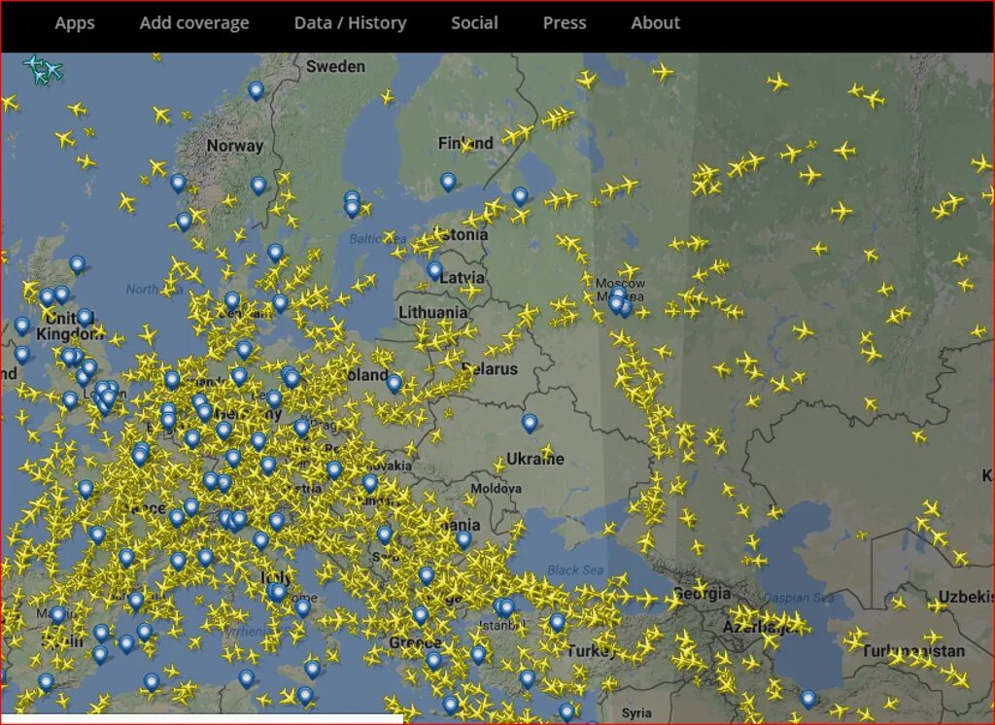Viewport: 995px width, 725px height.
Task: Click the northernmost airport pin in Norway
Action: click(x=256, y=91)
